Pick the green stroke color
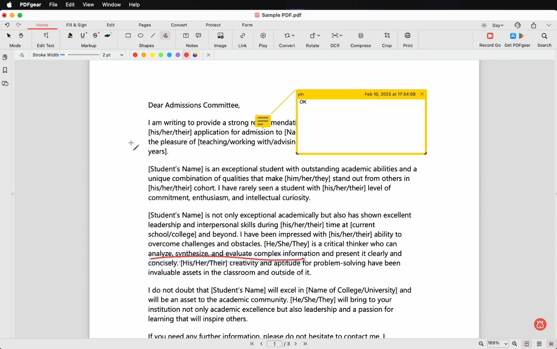557x349 pixels. click(x=161, y=55)
